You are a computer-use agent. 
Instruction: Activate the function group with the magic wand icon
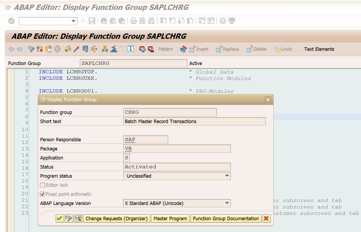click(x=76, y=49)
